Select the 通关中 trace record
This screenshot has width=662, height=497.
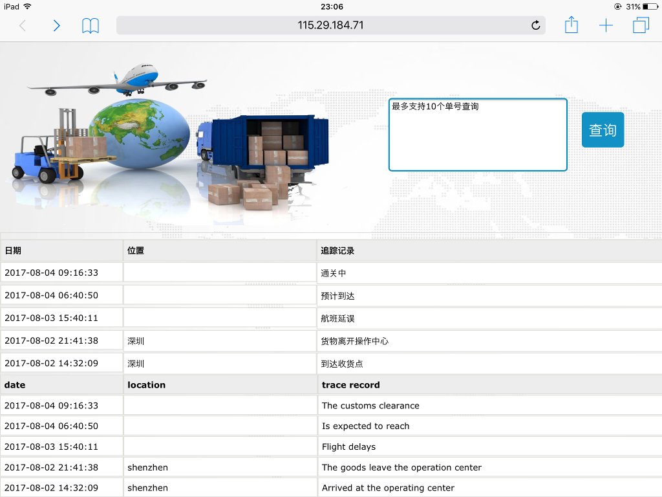click(x=333, y=274)
